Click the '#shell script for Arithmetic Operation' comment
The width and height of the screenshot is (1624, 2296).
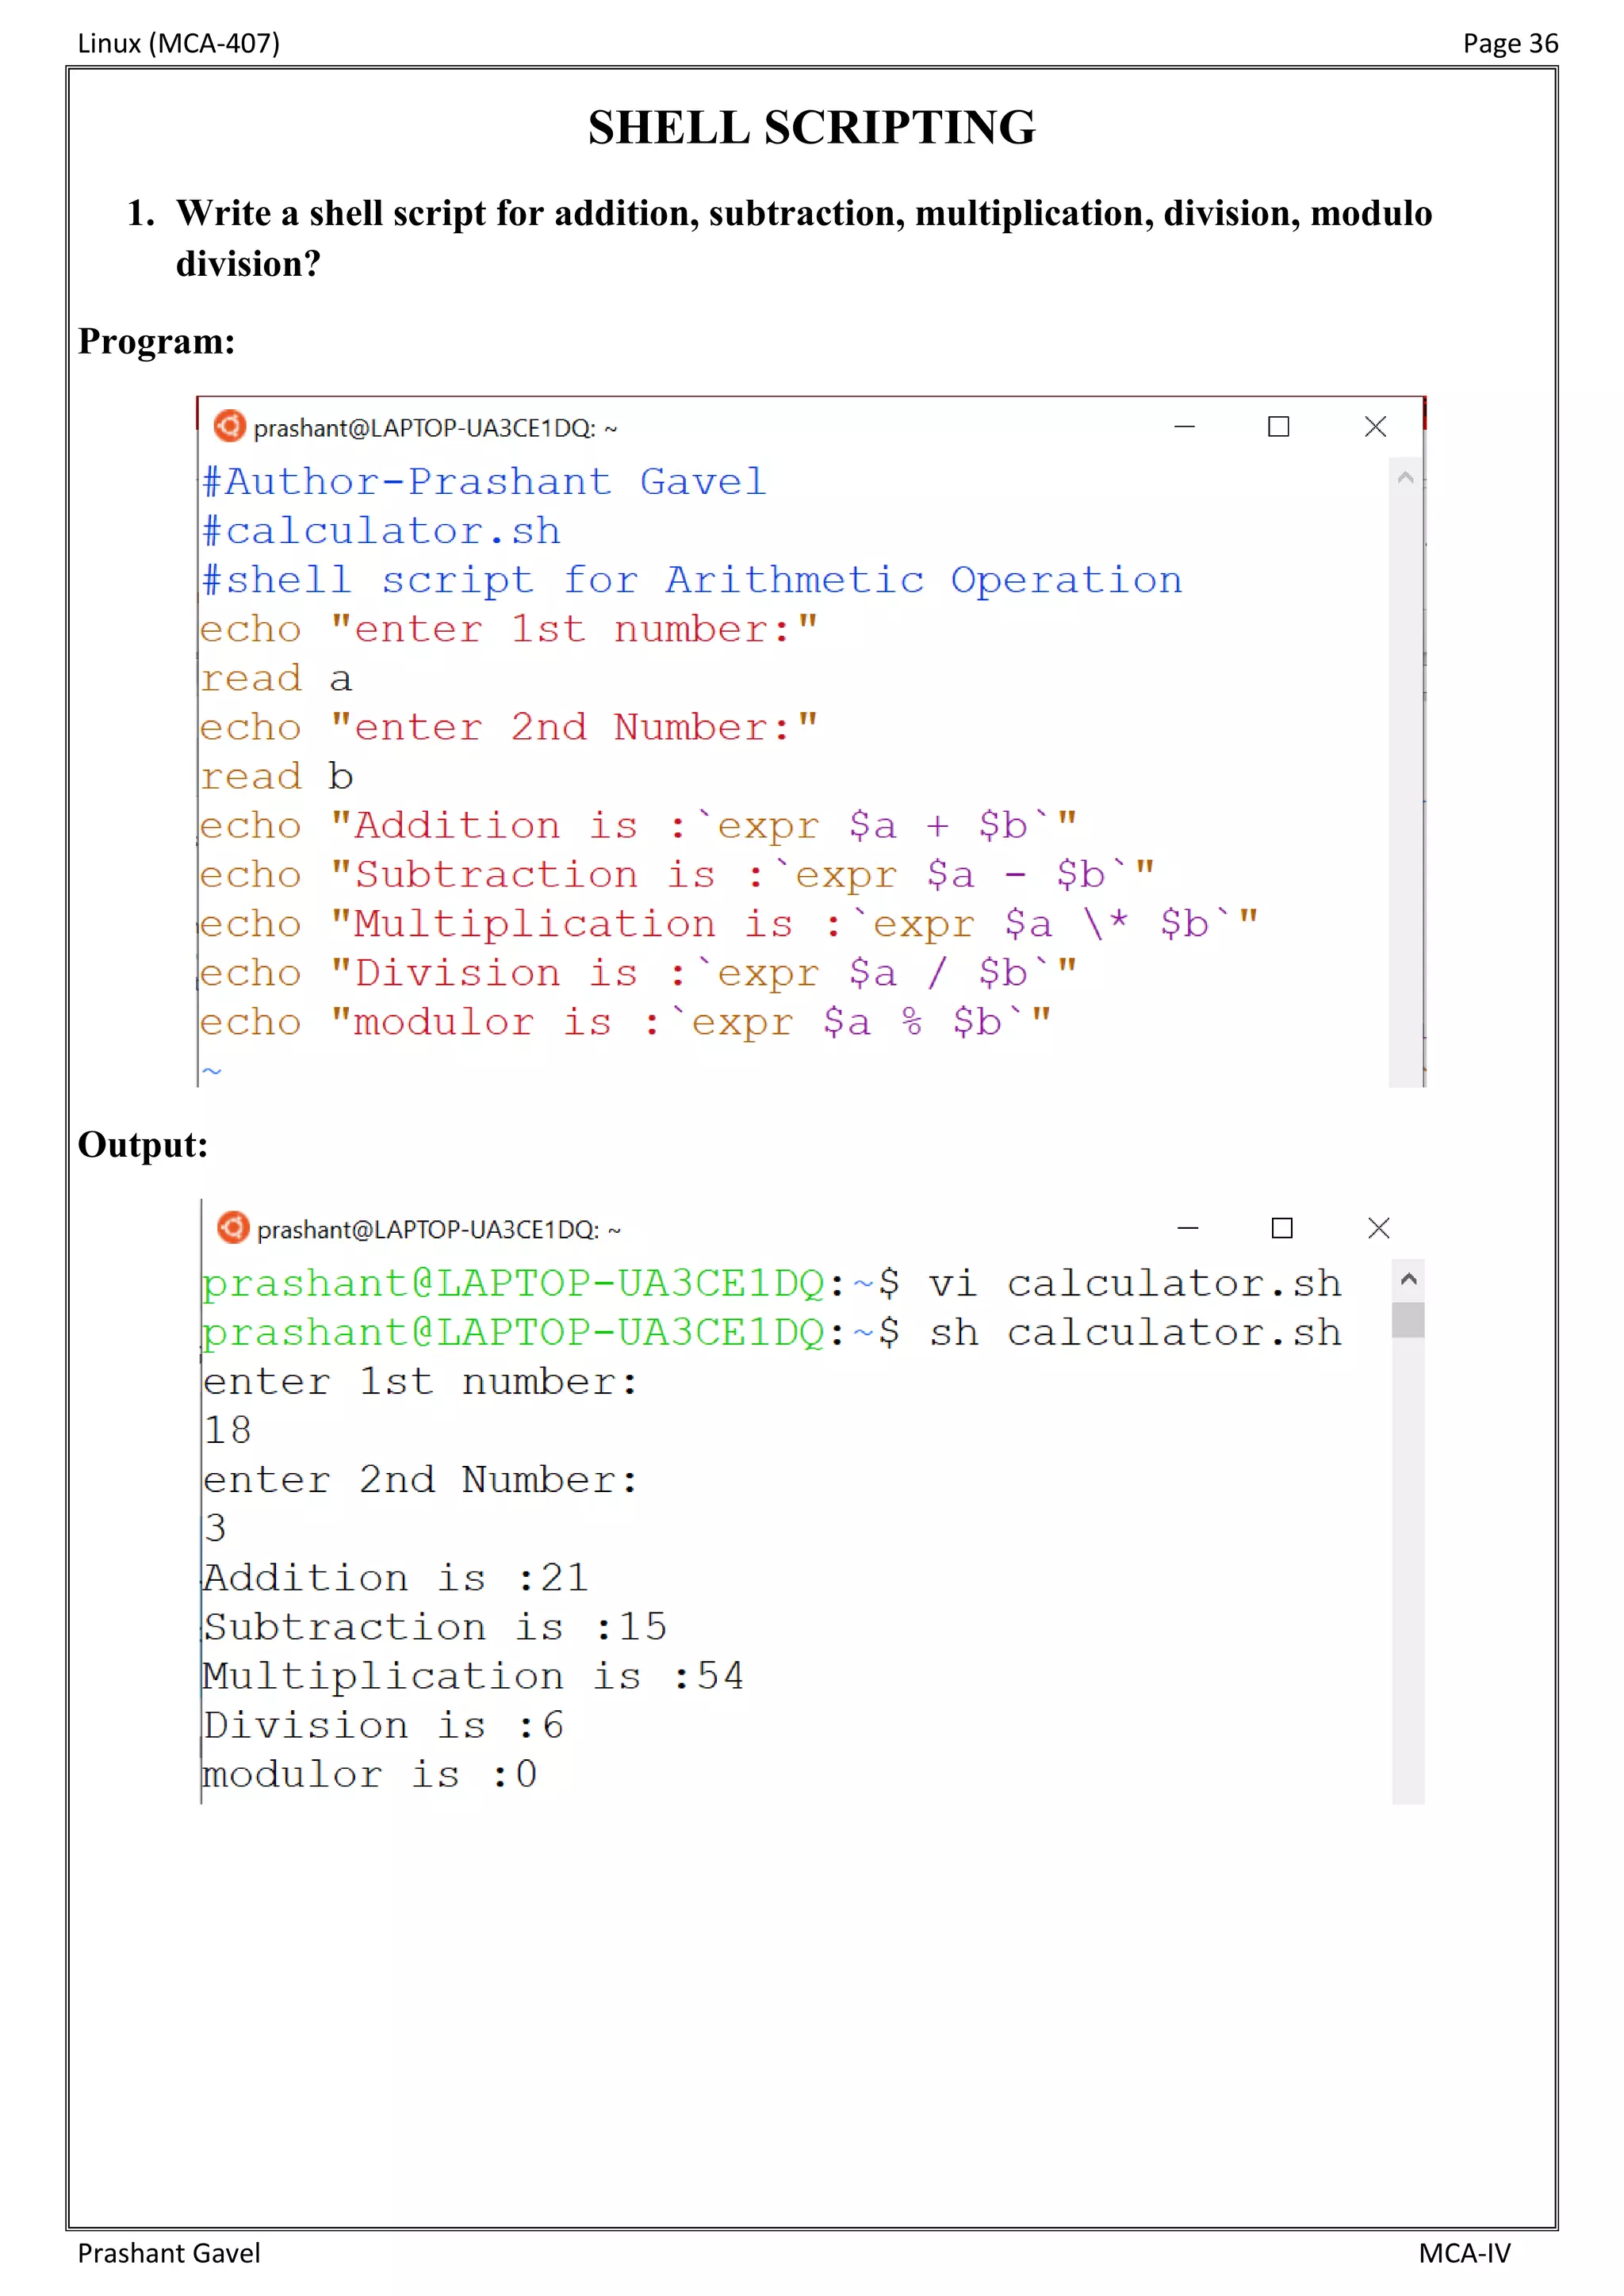(x=692, y=580)
